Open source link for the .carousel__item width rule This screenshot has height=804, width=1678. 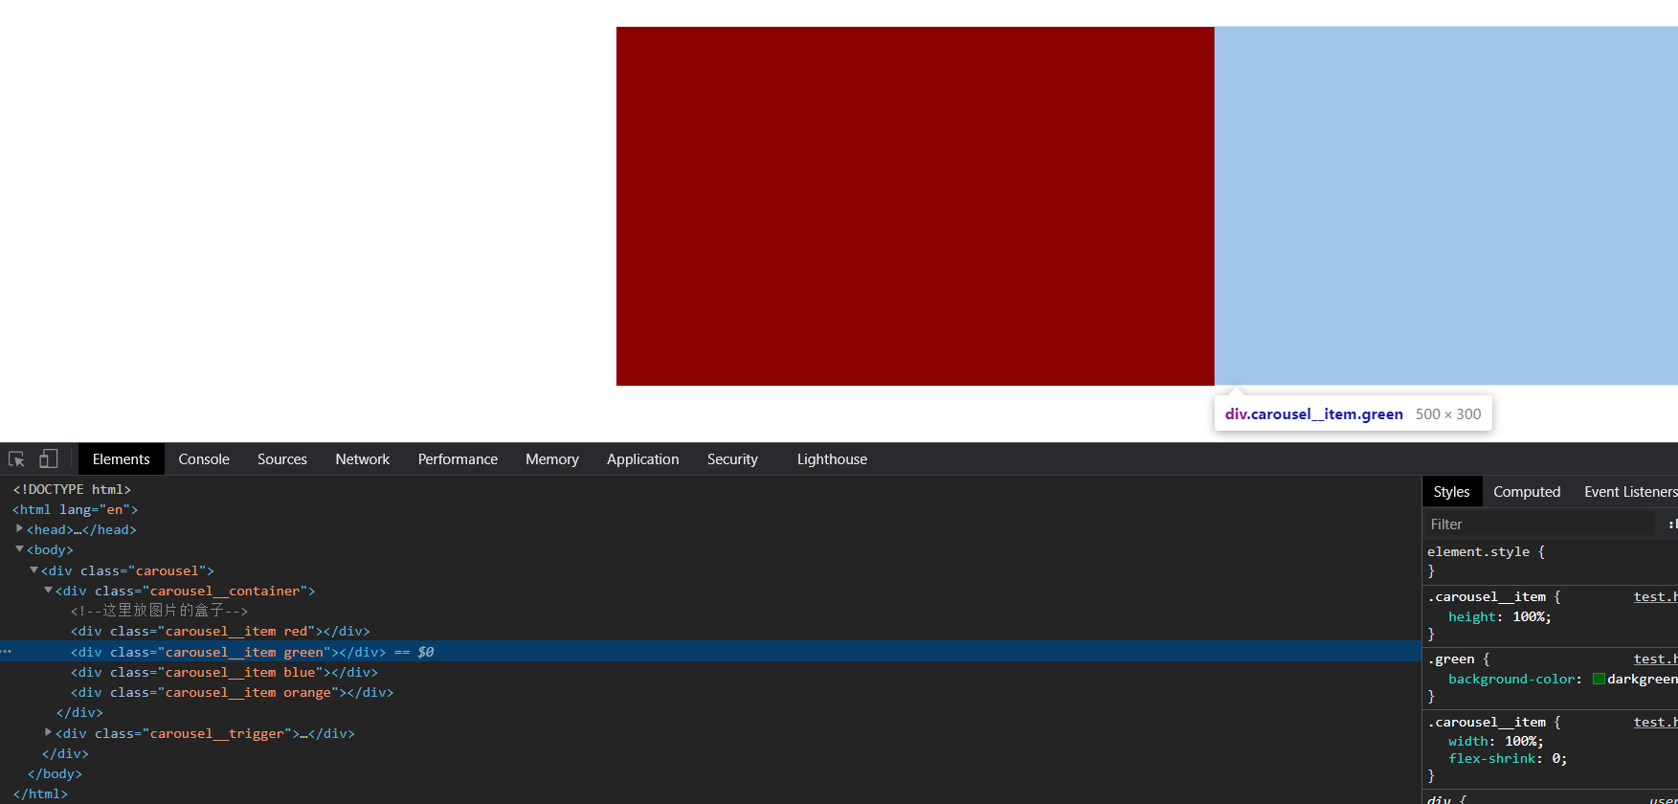1655,722
